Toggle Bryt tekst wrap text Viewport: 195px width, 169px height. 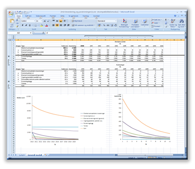click(x=77, y=21)
